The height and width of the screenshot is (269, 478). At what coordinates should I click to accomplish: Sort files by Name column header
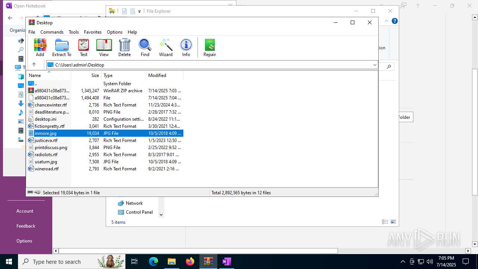[49, 75]
